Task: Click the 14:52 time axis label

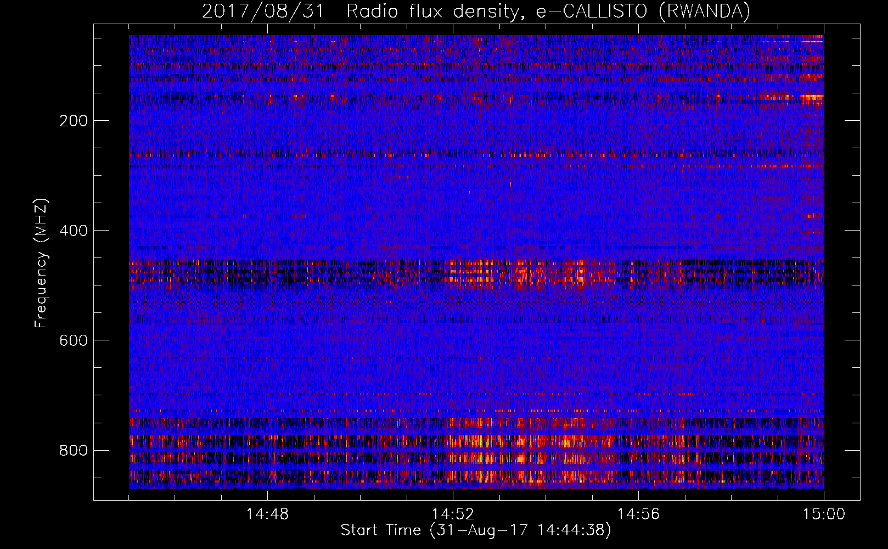Action: pos(453,514)
